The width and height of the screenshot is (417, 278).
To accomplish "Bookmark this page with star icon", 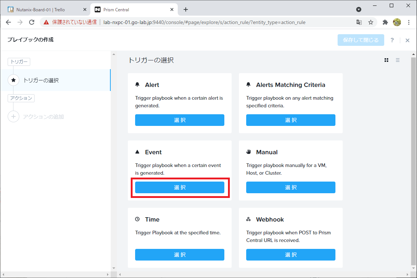I will (x=371, y=22).
